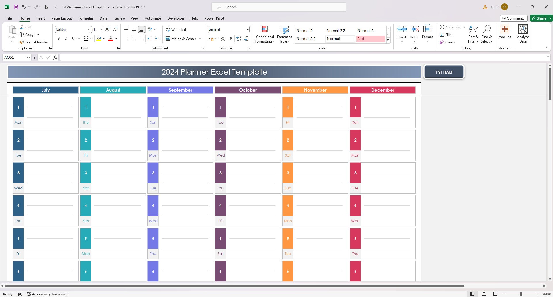Toggle Bold formatting

[58, 39]
